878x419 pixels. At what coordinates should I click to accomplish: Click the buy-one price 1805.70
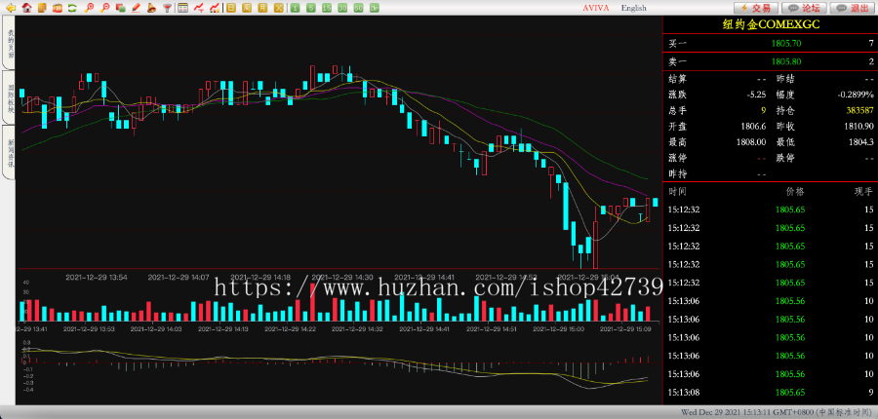click(x=785, y=43)
